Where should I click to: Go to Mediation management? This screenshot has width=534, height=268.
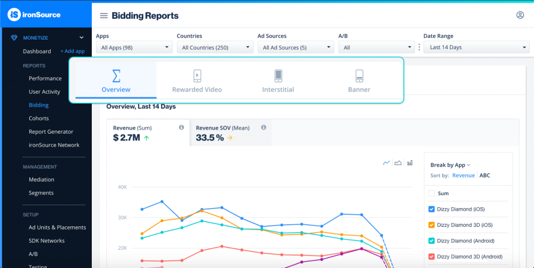coord(41,180)
